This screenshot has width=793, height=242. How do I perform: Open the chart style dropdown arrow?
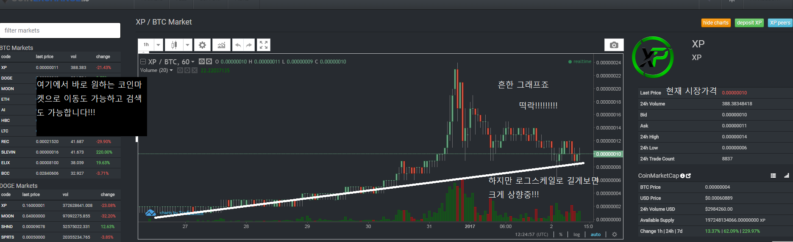187,45
